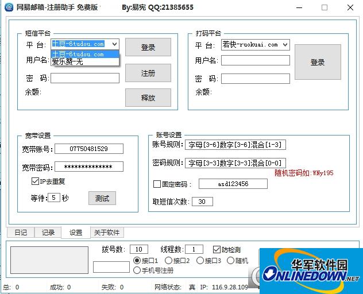
Task: Click the 账号规则 field
Action: click(x=235, y=145)
